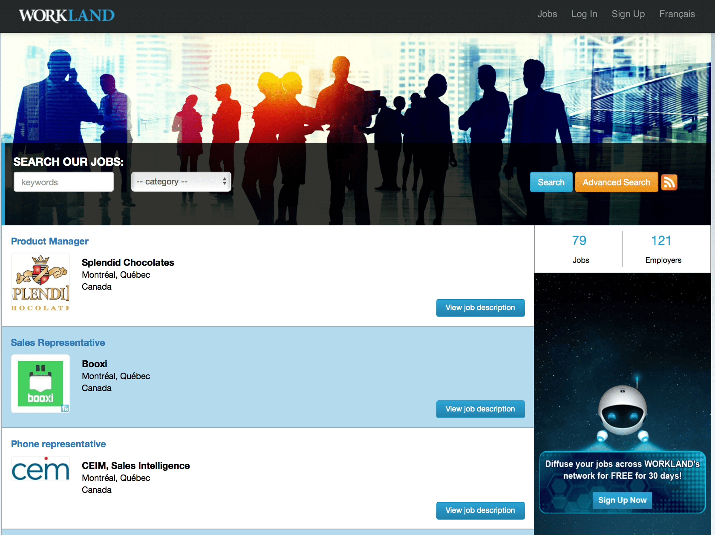Open the Product Manager job title
This screenshot has height=535, width=715.
click(50, 241)
